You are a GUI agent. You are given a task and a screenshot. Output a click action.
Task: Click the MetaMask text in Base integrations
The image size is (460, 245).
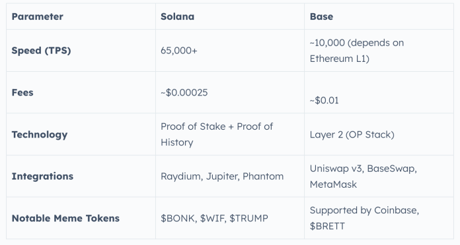point(333,184)
